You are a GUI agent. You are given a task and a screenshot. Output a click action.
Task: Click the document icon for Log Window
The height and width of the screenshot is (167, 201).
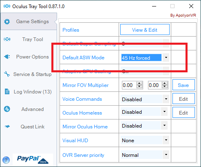(7, 91)
